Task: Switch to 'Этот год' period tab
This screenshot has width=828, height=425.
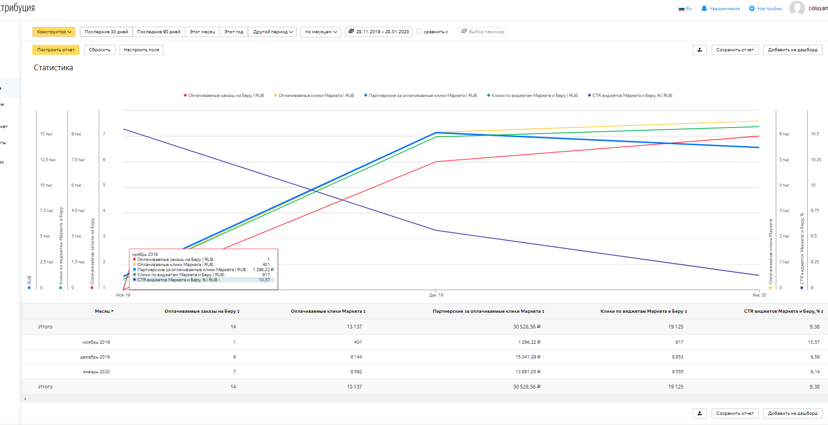Action: (234, 32)
